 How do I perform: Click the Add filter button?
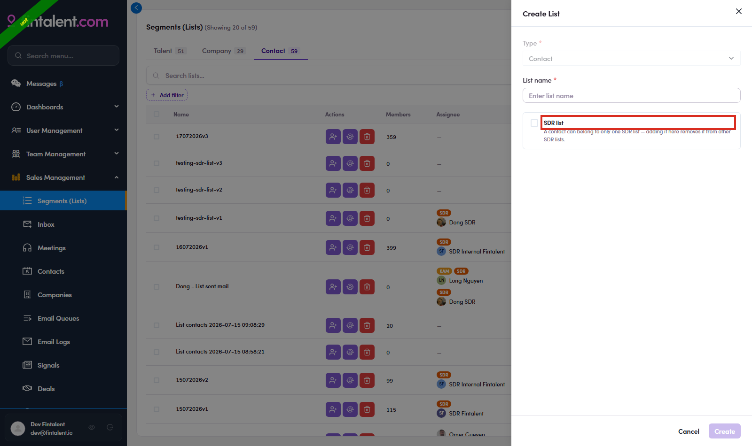tap(167, 95)
